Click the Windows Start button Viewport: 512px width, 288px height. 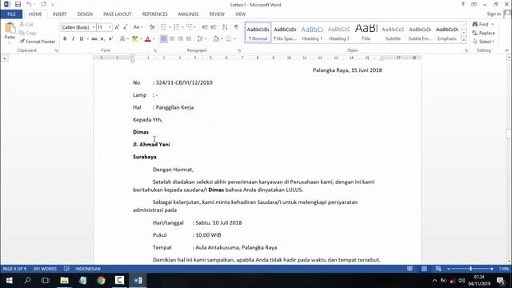9,280
